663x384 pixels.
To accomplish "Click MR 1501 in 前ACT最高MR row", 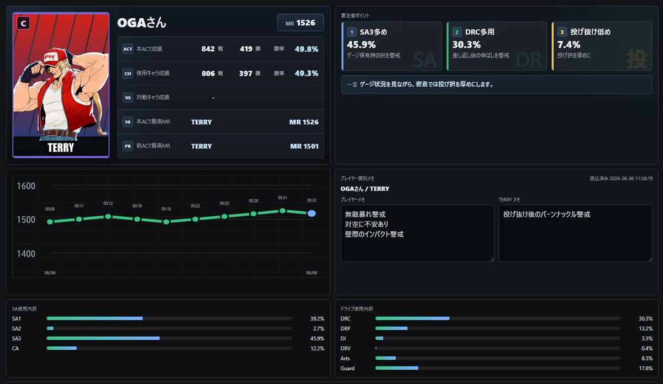I will click(x=304, y=146).
